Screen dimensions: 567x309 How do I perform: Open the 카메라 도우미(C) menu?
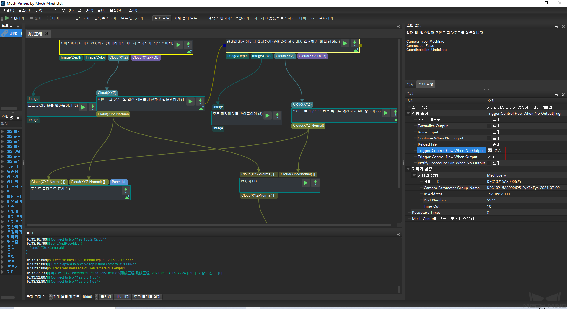tap(60, 10)
